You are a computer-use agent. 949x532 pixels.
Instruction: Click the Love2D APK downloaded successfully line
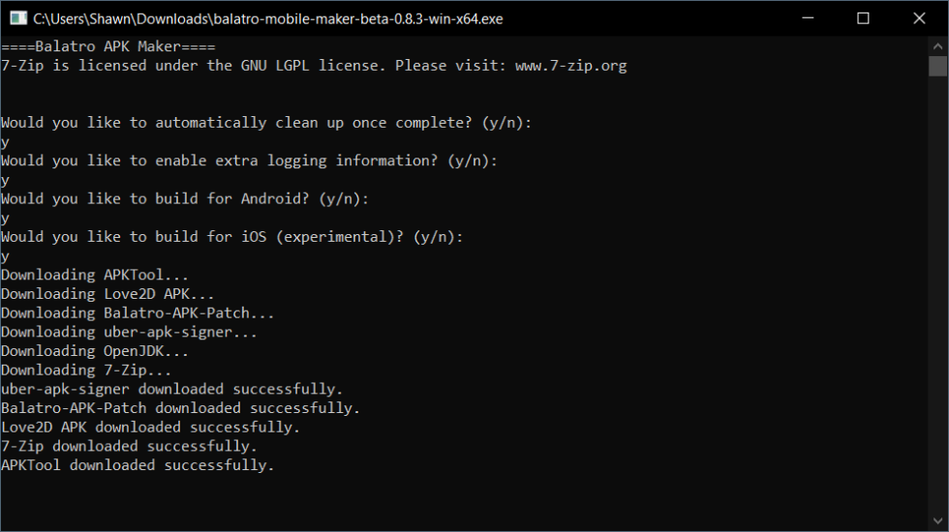(x=150, y=427)
